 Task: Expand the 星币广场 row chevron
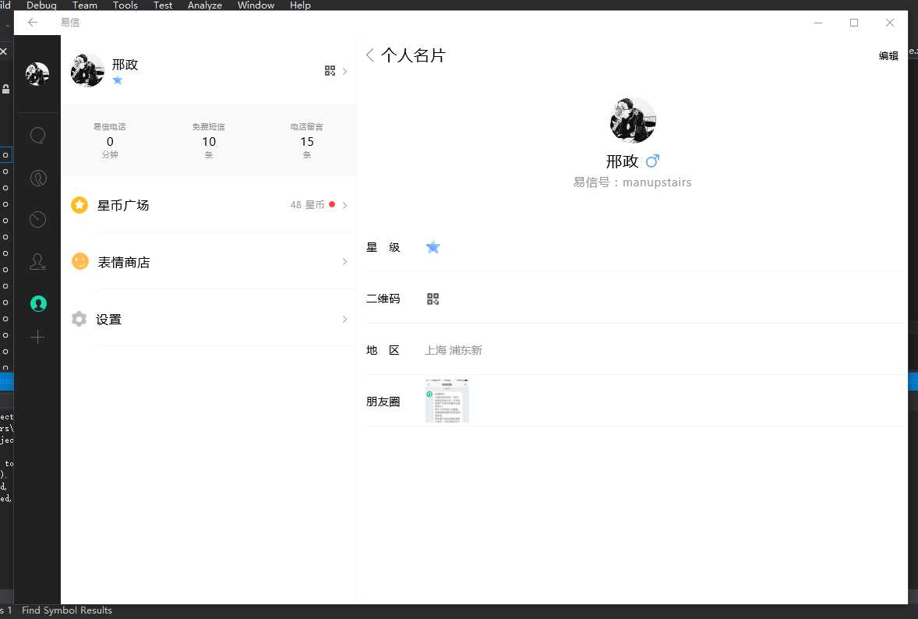pyautogui.click(x=345, y=205)
